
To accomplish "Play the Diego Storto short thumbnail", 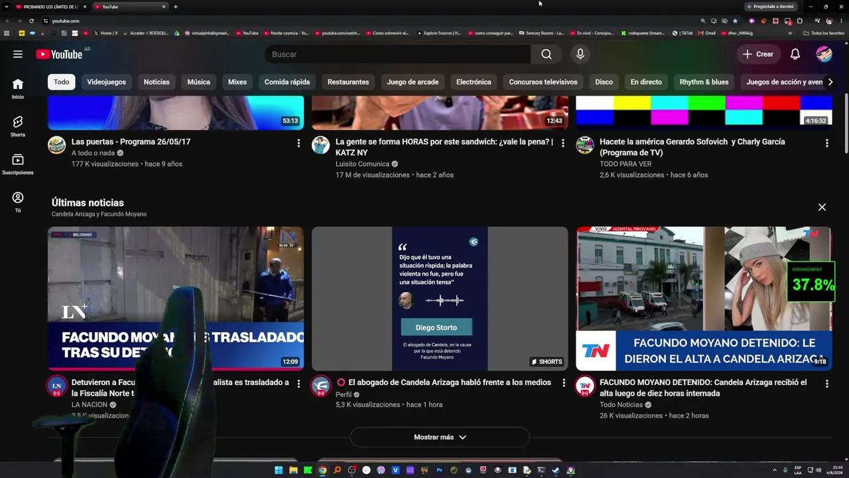I will pyautogui.click(x=440, y=299).
